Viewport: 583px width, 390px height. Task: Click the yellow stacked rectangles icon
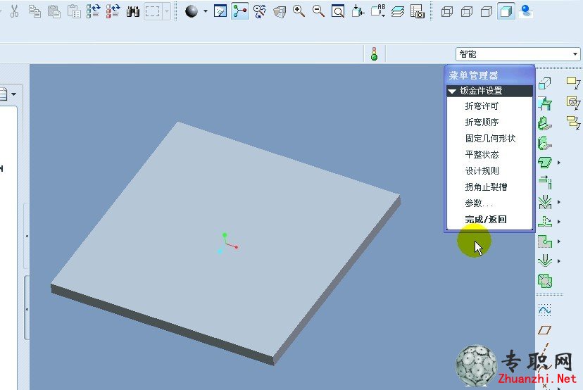(x=573, y=122)
